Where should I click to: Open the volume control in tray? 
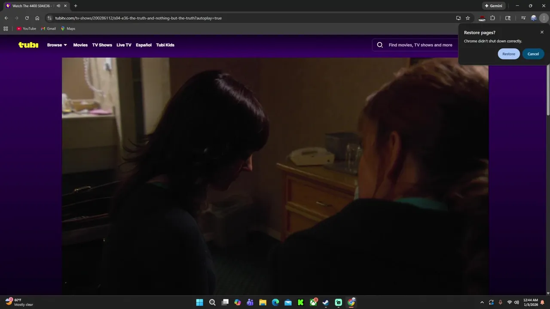pyautogui.click(x=516, y=303)
